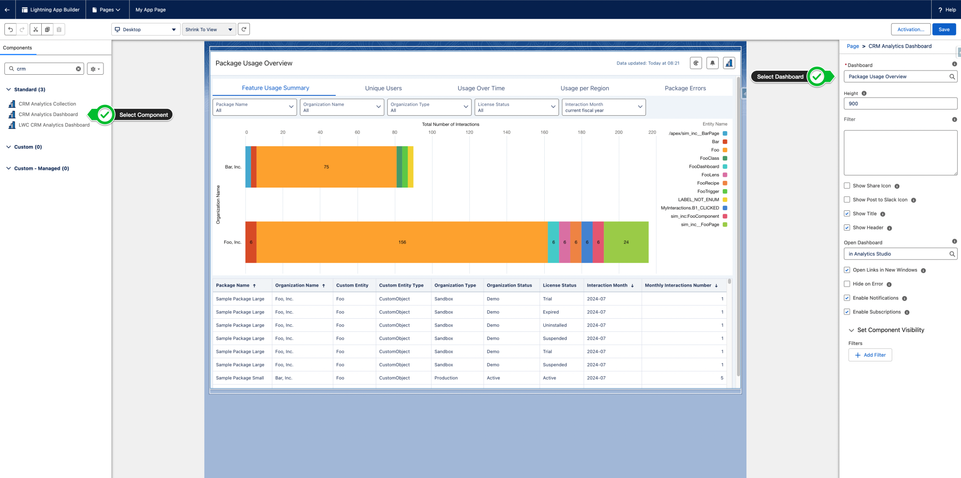Screen dimensions: 961x478
Task: Click the Dashboard field search icon
Action: 952,77
